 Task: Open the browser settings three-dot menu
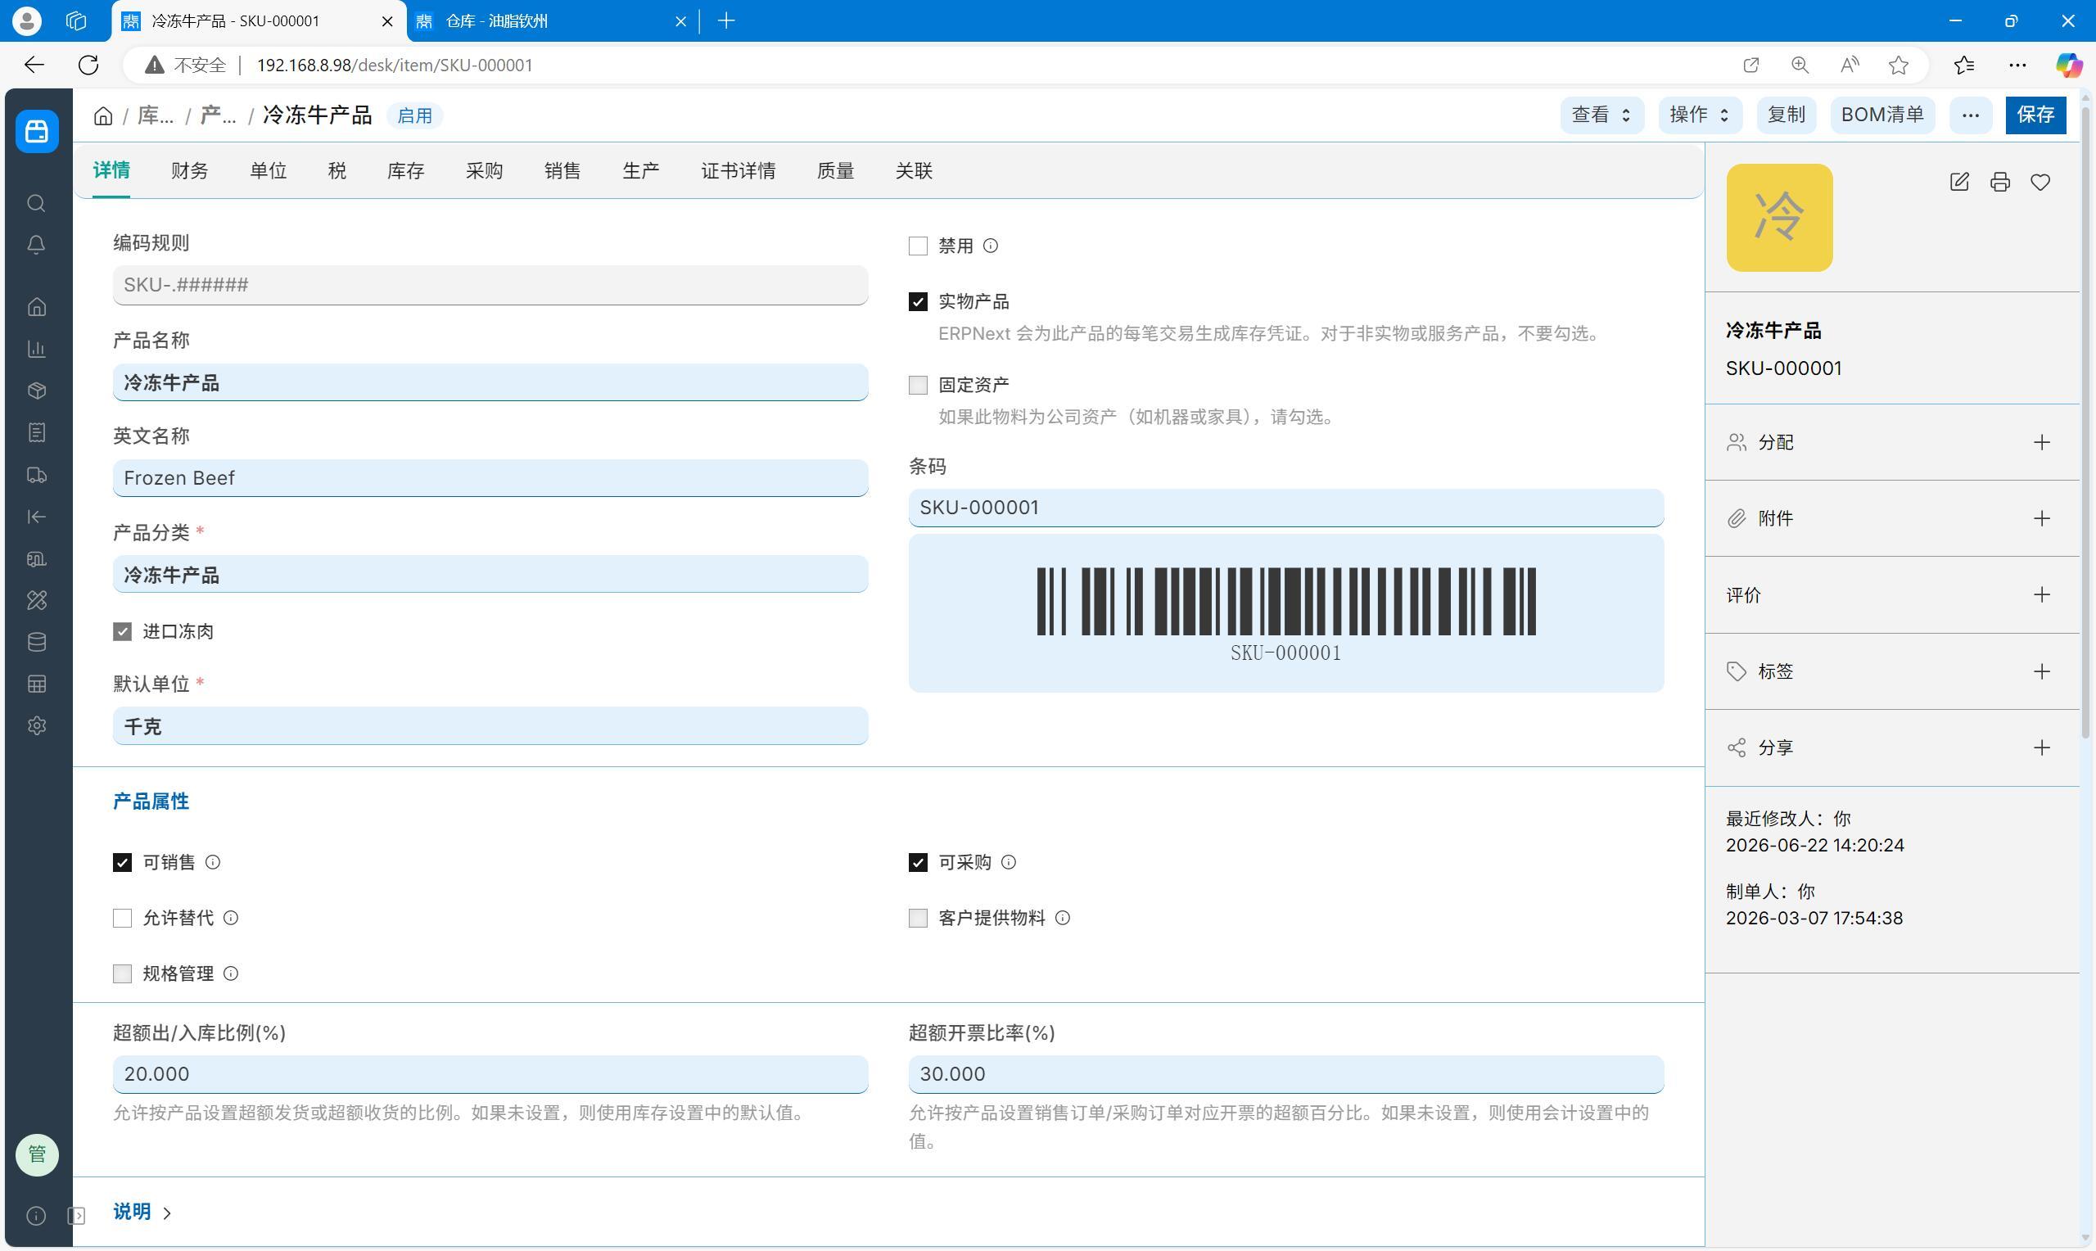pos(2017,65)
